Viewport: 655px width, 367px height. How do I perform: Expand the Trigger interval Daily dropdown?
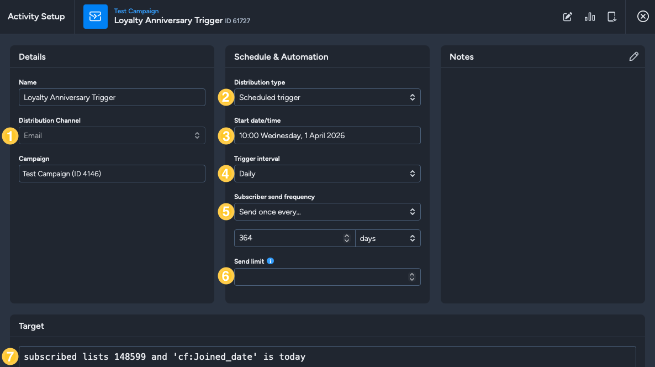tap(327, 174)
